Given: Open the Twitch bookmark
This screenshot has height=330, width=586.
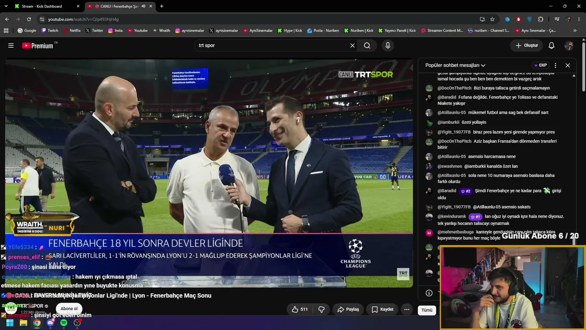Looking at the screenshot, I should pos(50,31).
